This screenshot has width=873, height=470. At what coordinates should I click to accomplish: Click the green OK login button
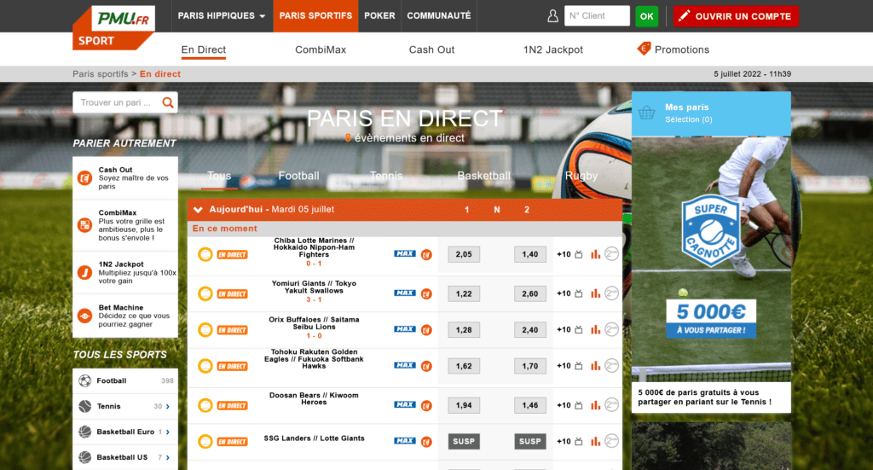point(646,16)
